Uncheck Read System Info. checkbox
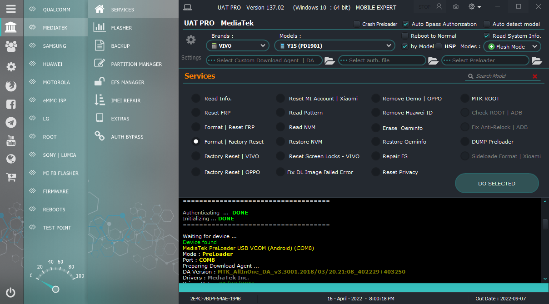This screenshot has height=304, width=549. [x=487, y=36]
